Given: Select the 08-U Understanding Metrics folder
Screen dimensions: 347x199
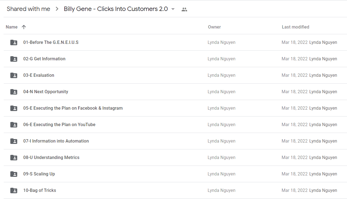Looking at the screenshot, I should click(175, 157).
